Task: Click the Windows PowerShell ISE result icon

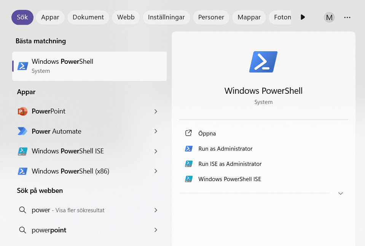Action: tap(23, 151)
